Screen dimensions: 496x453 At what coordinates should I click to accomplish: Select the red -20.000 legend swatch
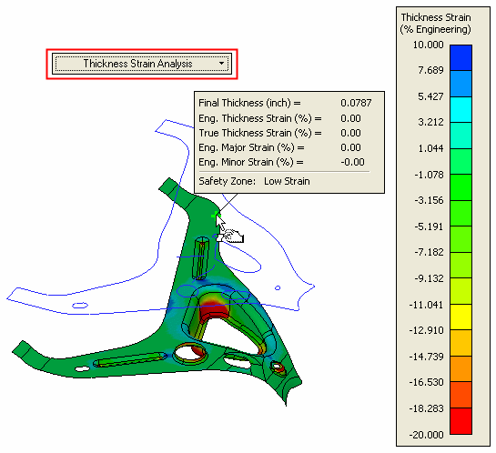click(461, 421)
